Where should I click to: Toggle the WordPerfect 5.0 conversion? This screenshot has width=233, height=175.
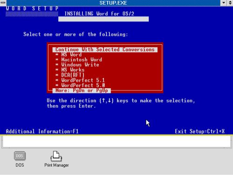pos(80,85)
